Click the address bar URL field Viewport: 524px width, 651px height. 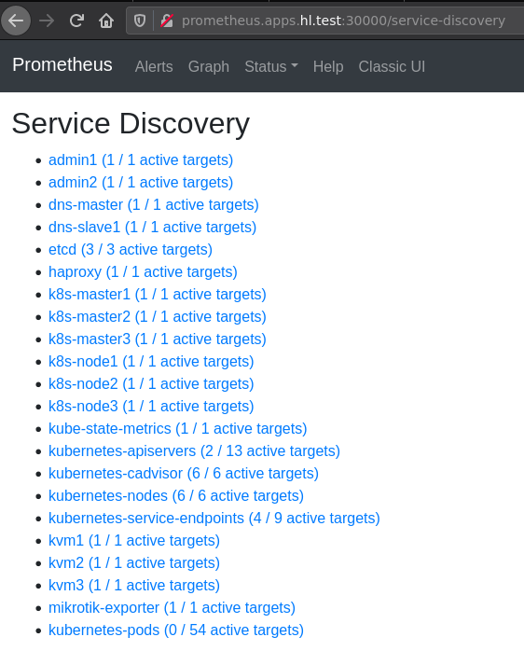pyautogui.click(x=343, y=21)
